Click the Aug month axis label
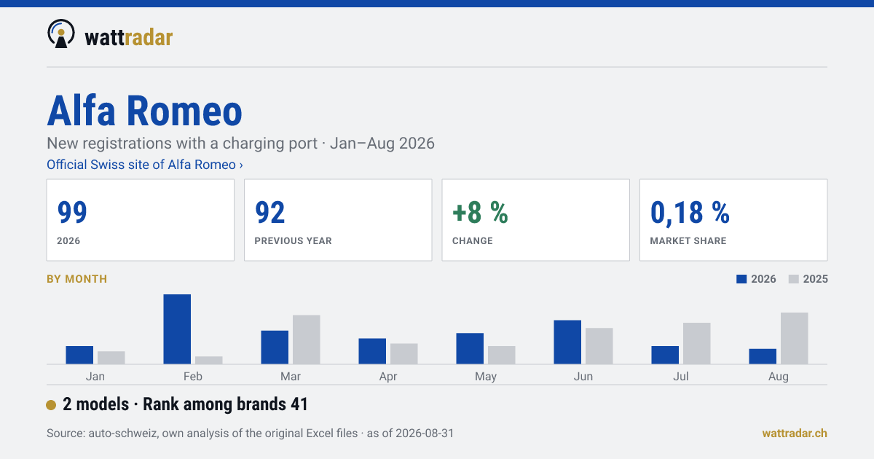The height and width of the screenshot is (459, 874). [779, 377]
